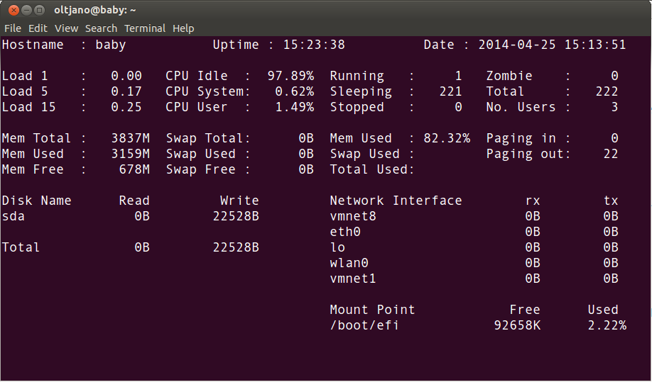Click the 'rx' column header

pos(533,201)
